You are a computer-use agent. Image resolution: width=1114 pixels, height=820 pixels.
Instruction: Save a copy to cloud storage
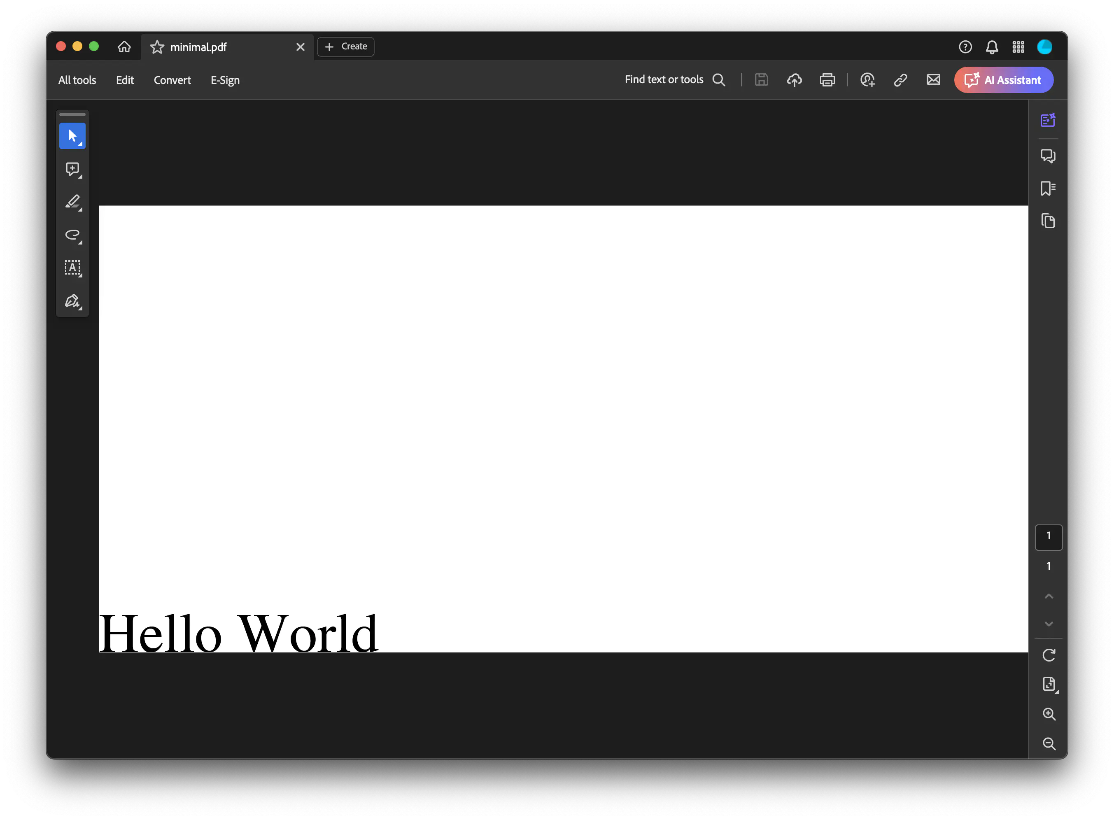click(x=794, y=80)
